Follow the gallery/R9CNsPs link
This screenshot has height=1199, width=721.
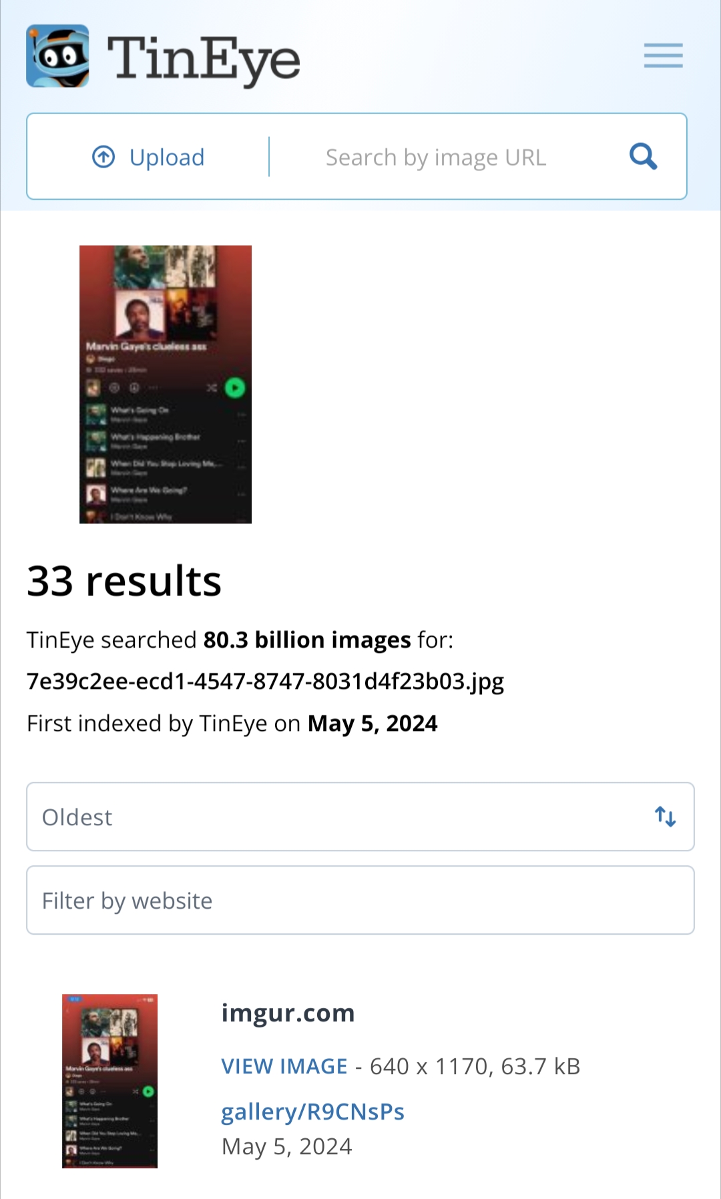tap(313, 1112)
